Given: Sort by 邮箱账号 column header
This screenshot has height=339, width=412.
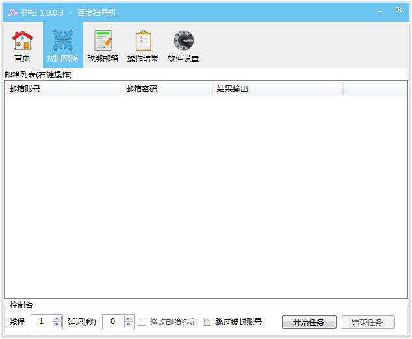Looking at the screenshot, I should pos(63,89).
